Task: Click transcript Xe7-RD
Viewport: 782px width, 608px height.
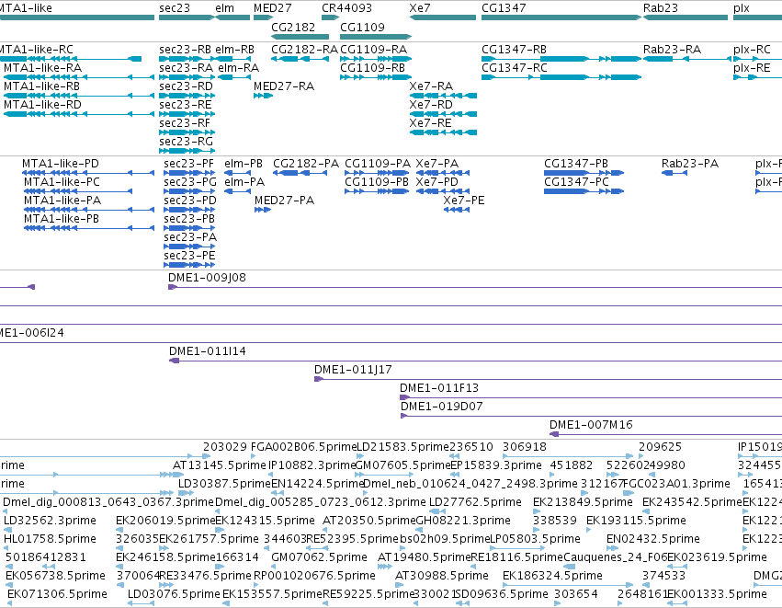Action: 443,114
